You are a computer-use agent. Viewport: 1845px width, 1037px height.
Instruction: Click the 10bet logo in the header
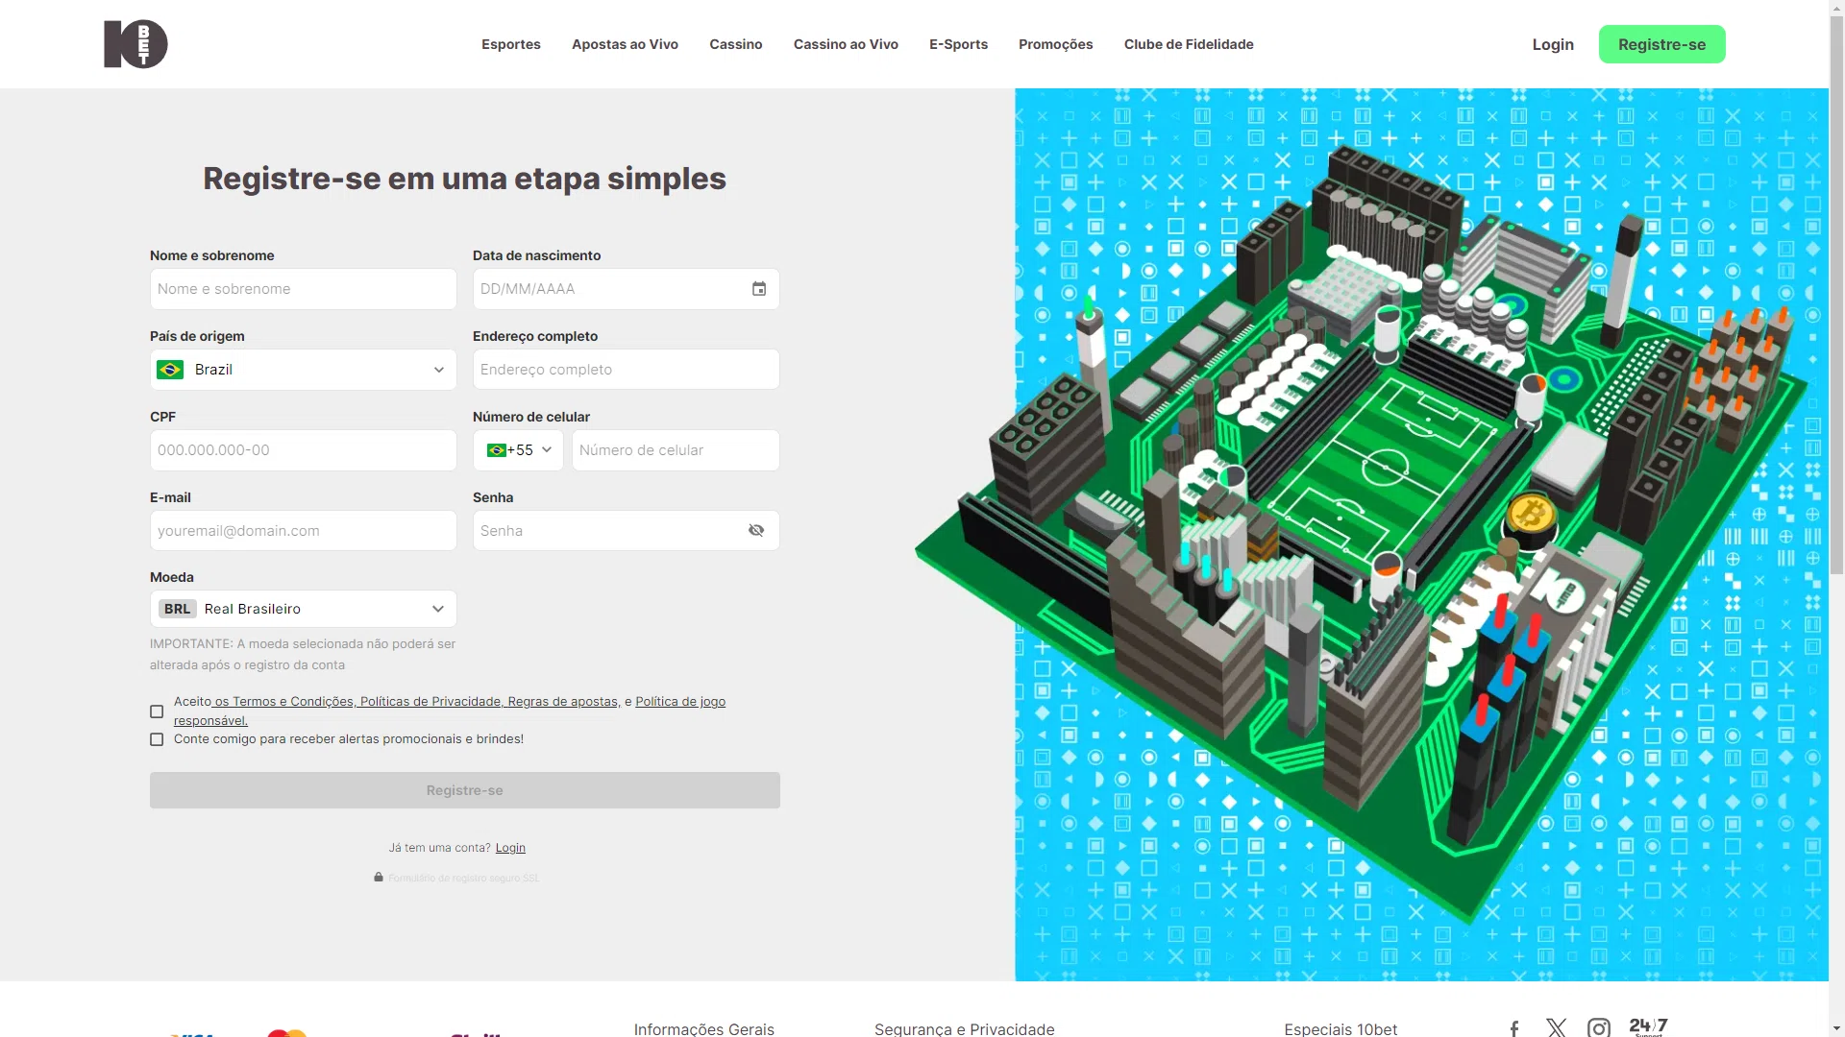pyautogui.click(x=135, y=44)
